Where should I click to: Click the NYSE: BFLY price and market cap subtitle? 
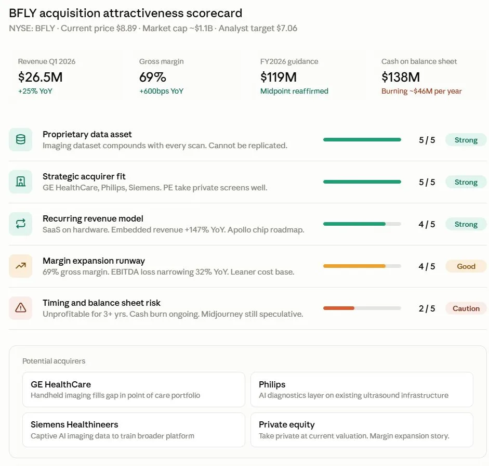coord(153,29)
